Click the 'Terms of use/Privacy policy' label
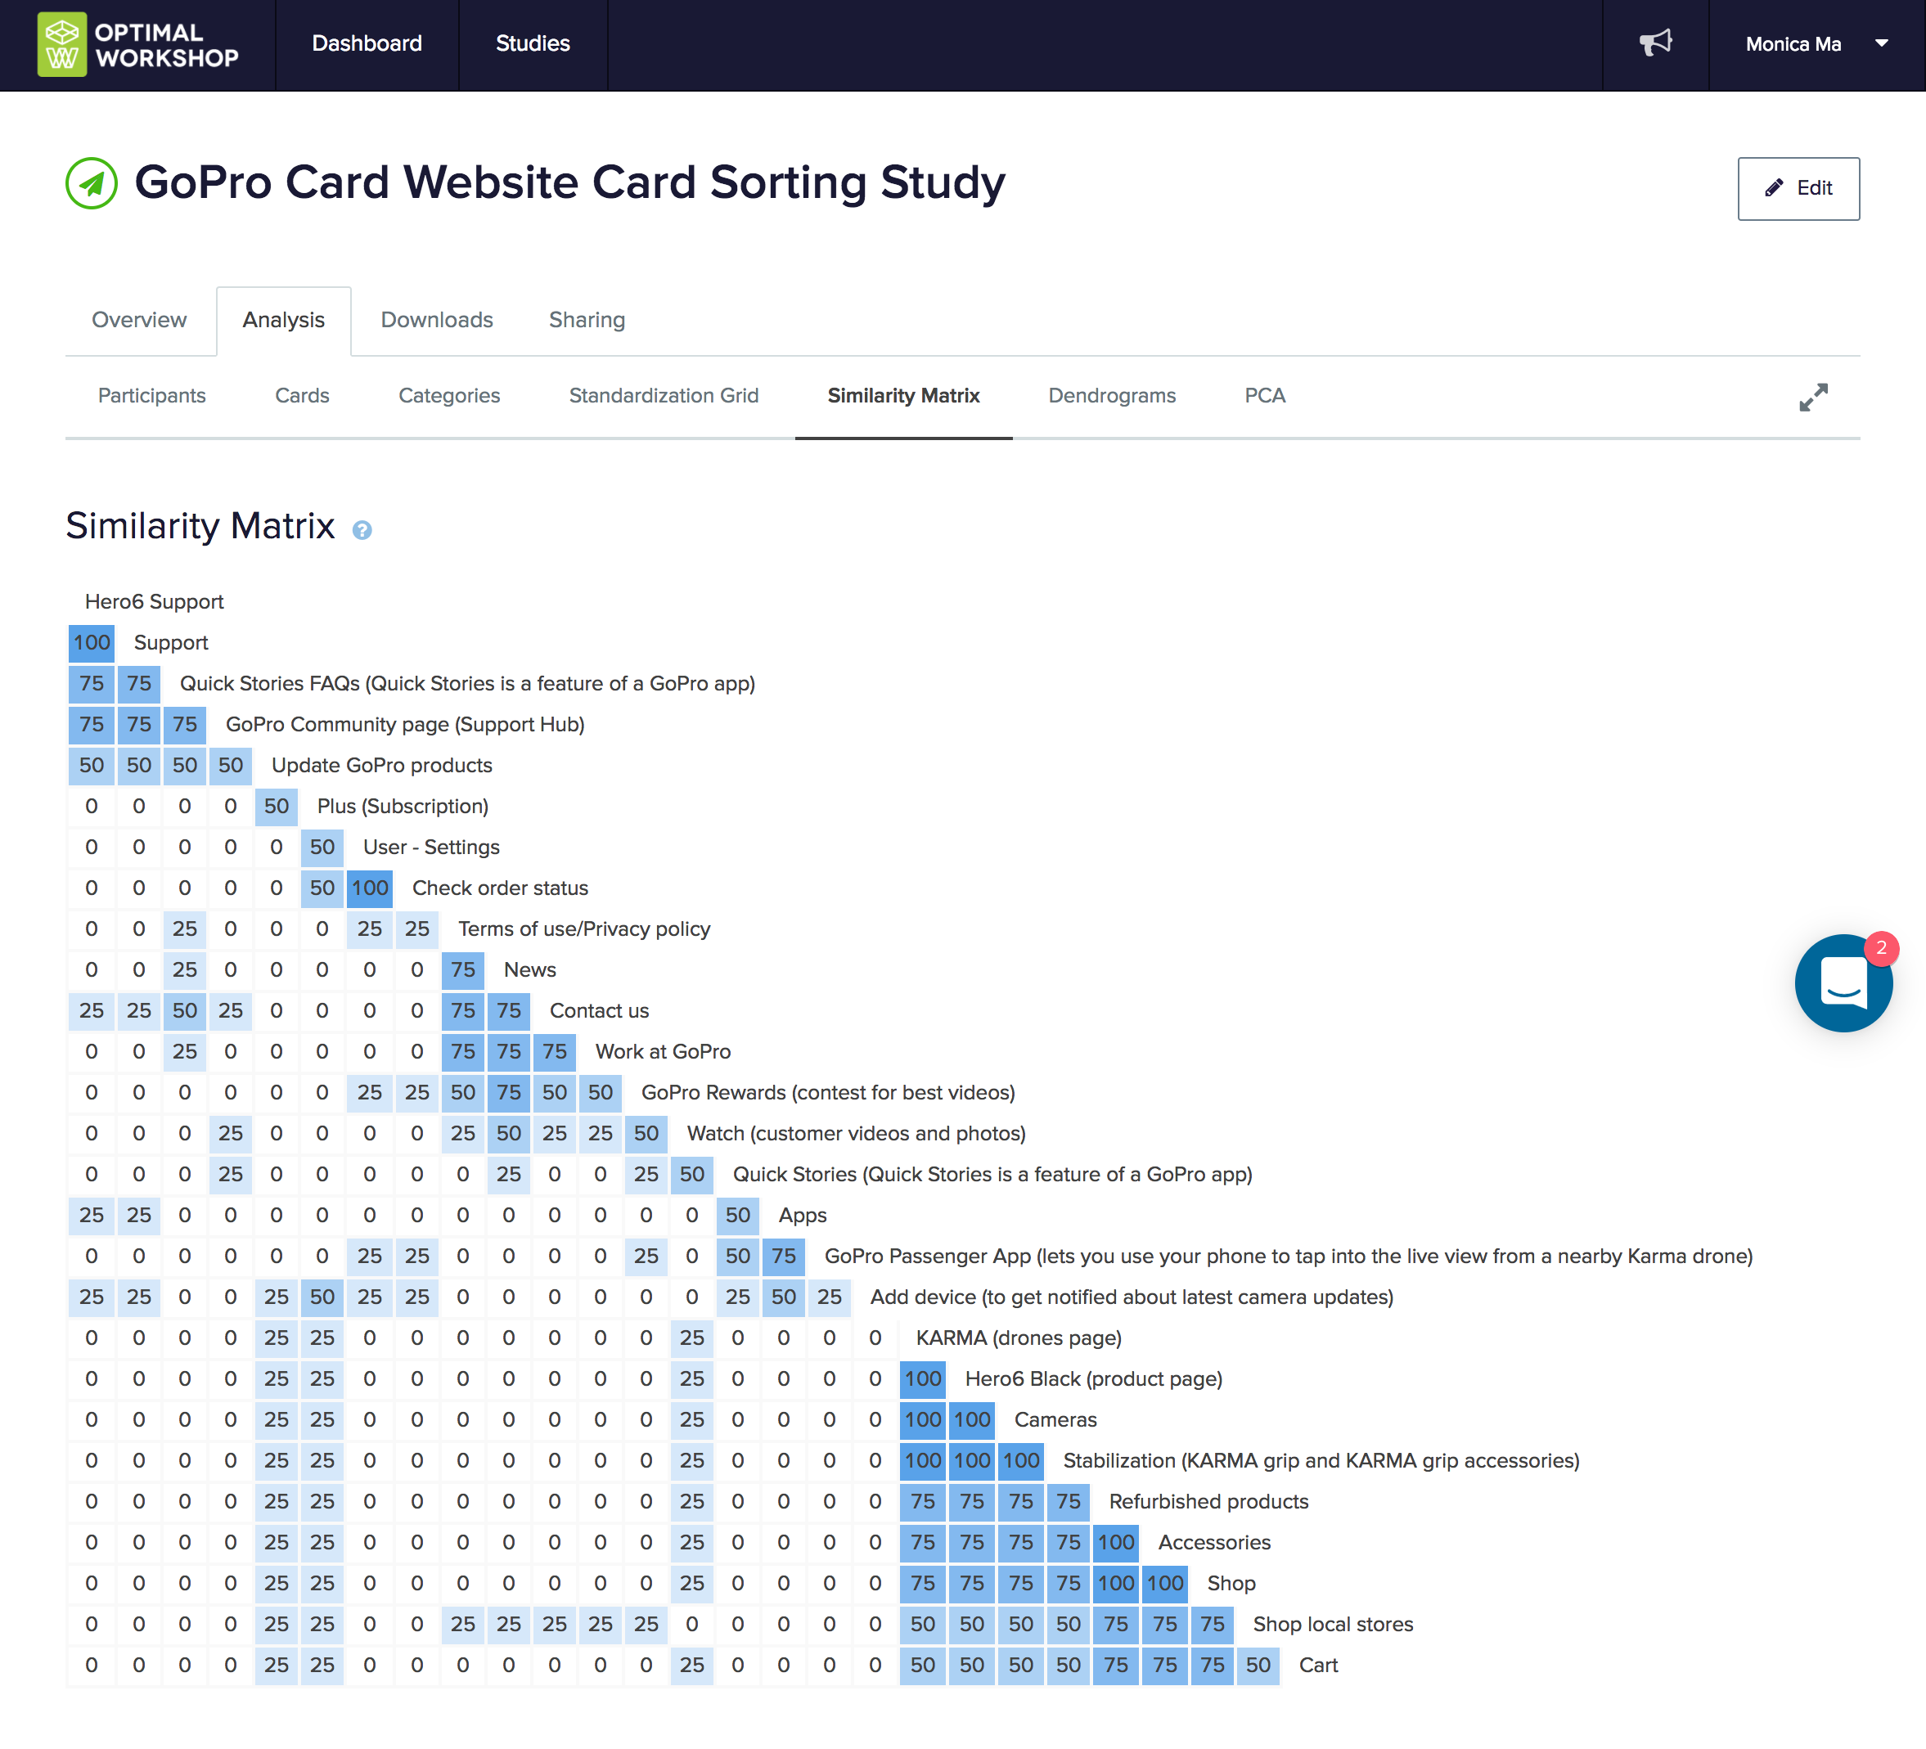 pyautogui.click(x=585, y=928)
